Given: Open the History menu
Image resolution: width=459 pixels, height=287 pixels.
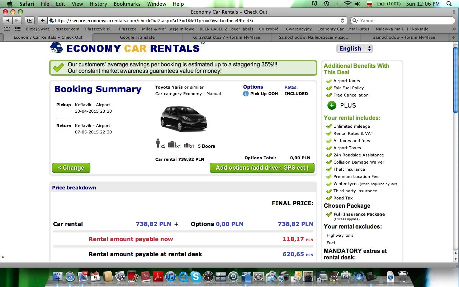Looking at the screenshot, I should point(98,4).
